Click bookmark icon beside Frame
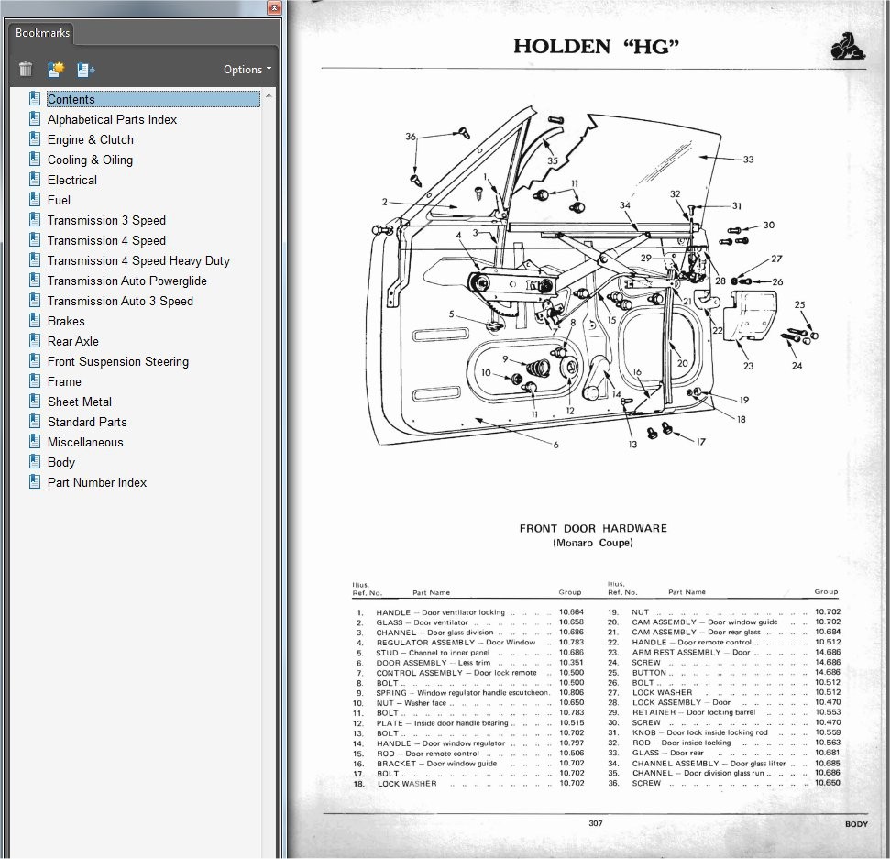The height and width of the screenshot is (859, 890). coord(35,380)
